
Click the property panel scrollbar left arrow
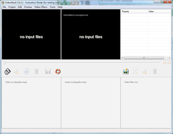point(122,58)
